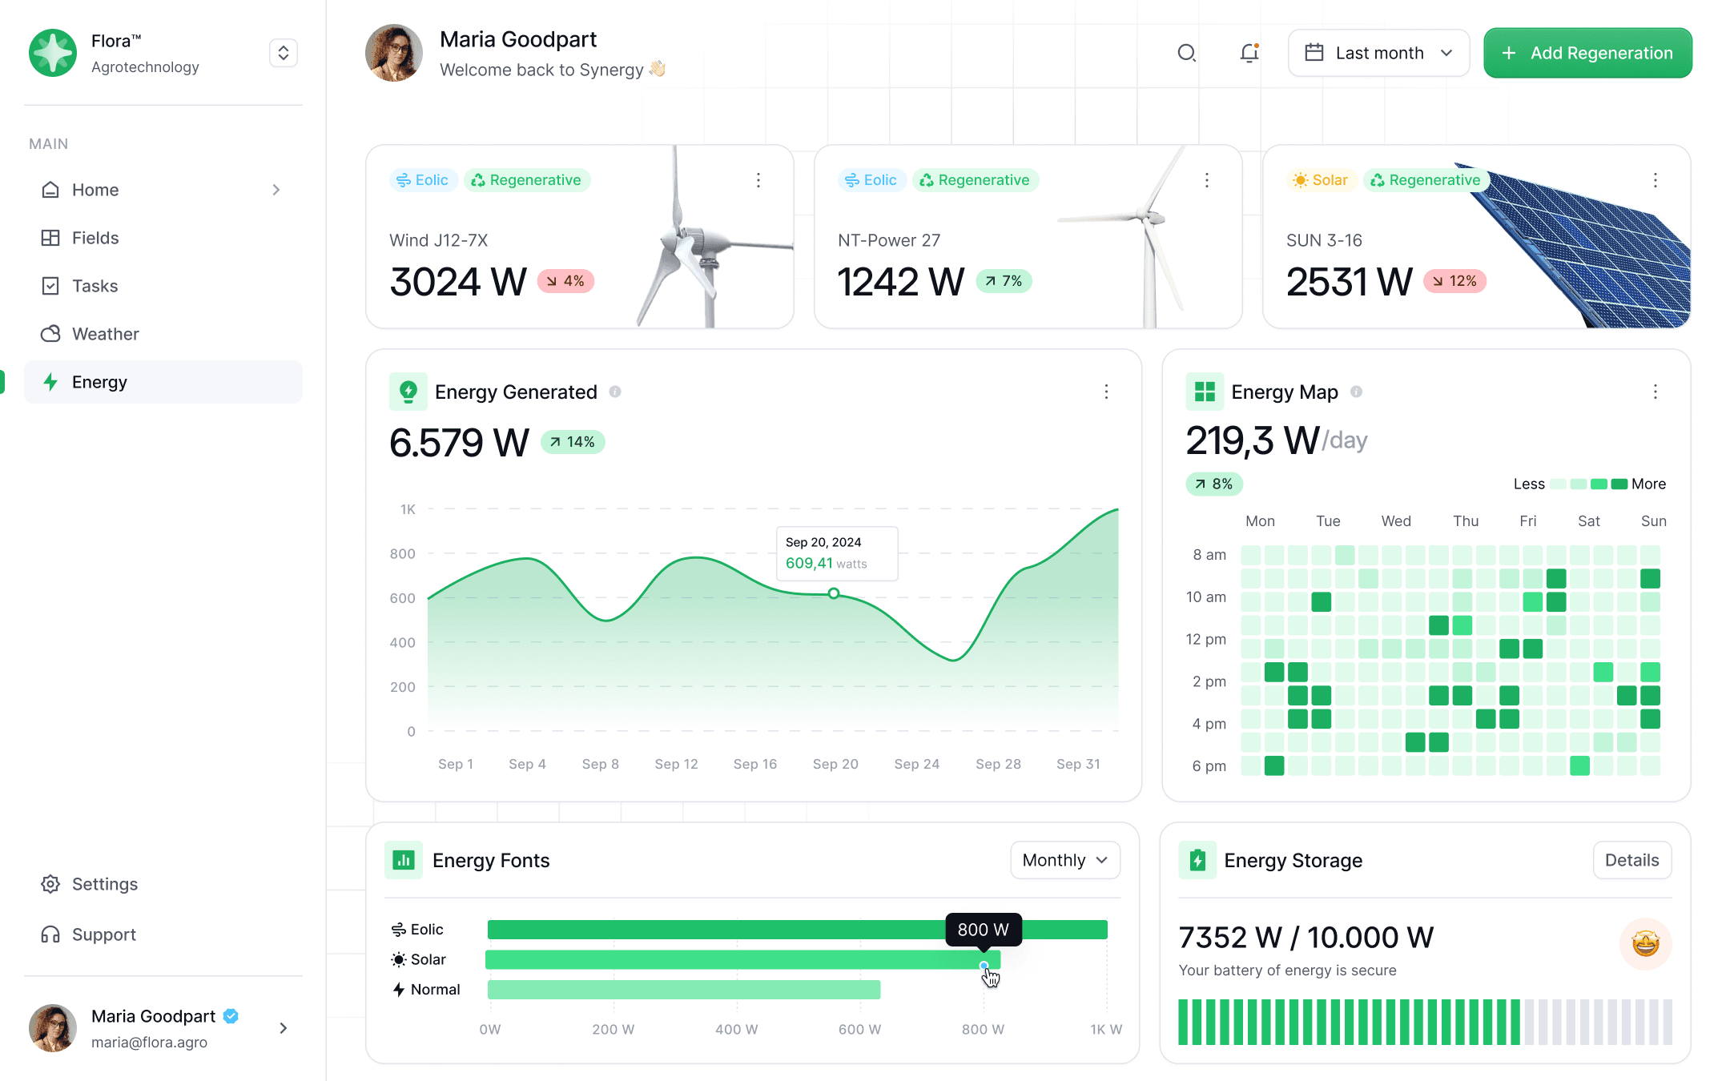
Task: Click the Solar sun badge on SUN 3-16 card
Action: 1321,180
